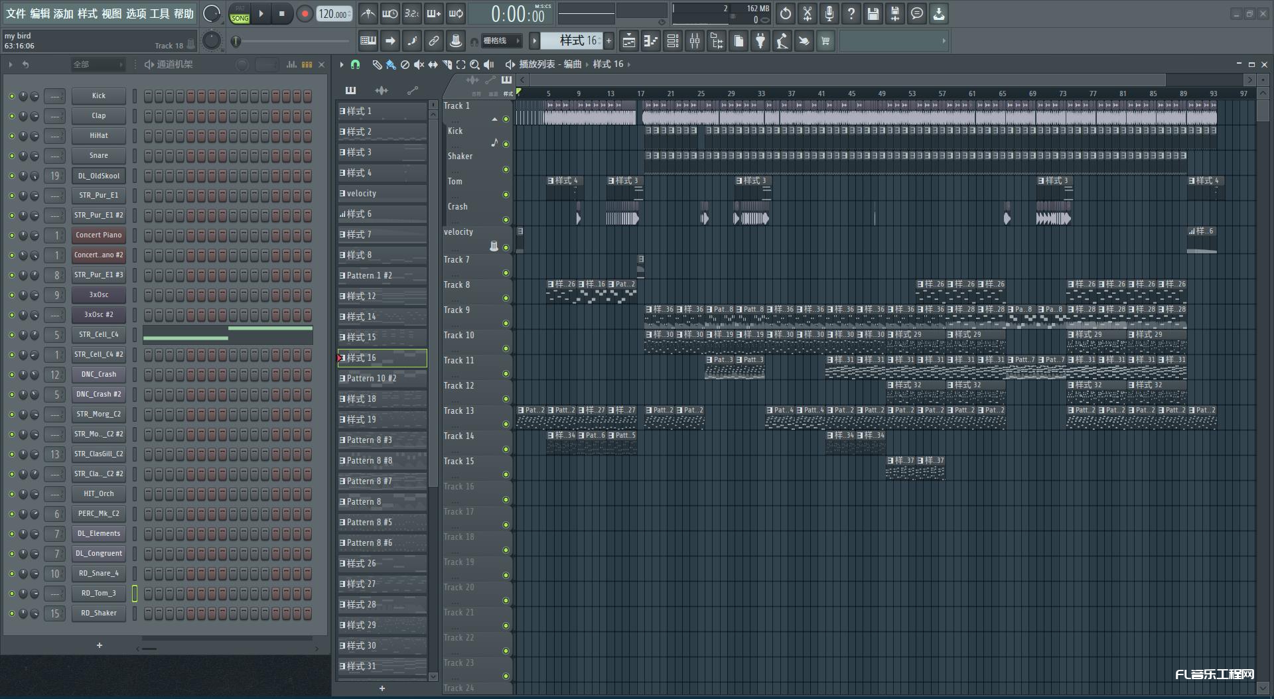Open the plugin picker plug icon

[x=760, y=41]
